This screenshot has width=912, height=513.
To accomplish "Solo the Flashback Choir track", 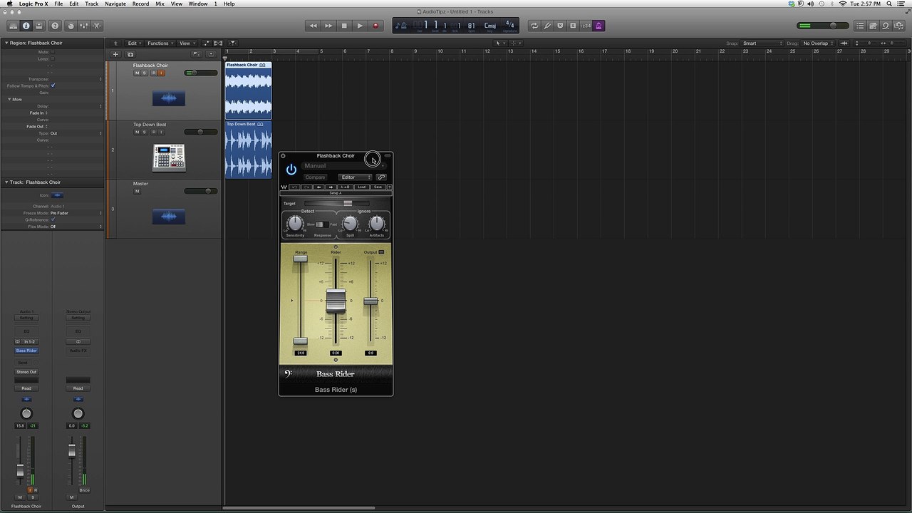I will 145,73.
